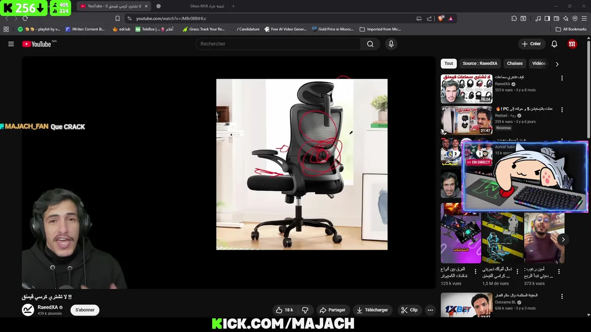Click the Télécharger download button
Screen dimensions: 591x332
(x=372, y=310)
